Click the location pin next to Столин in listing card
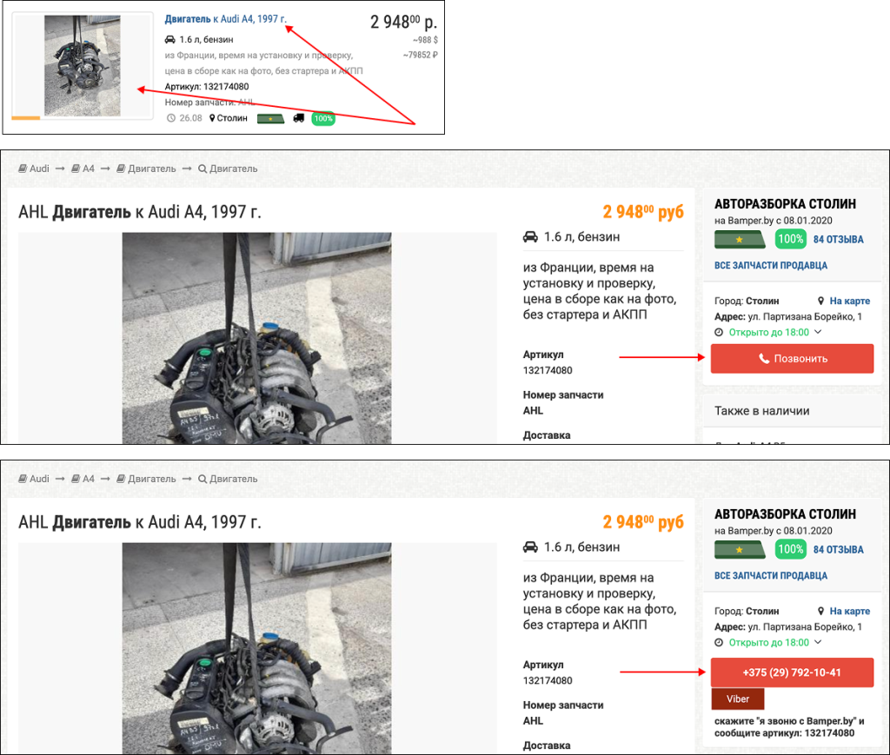Viewport: 890px width, 755px height. point(212,118)
